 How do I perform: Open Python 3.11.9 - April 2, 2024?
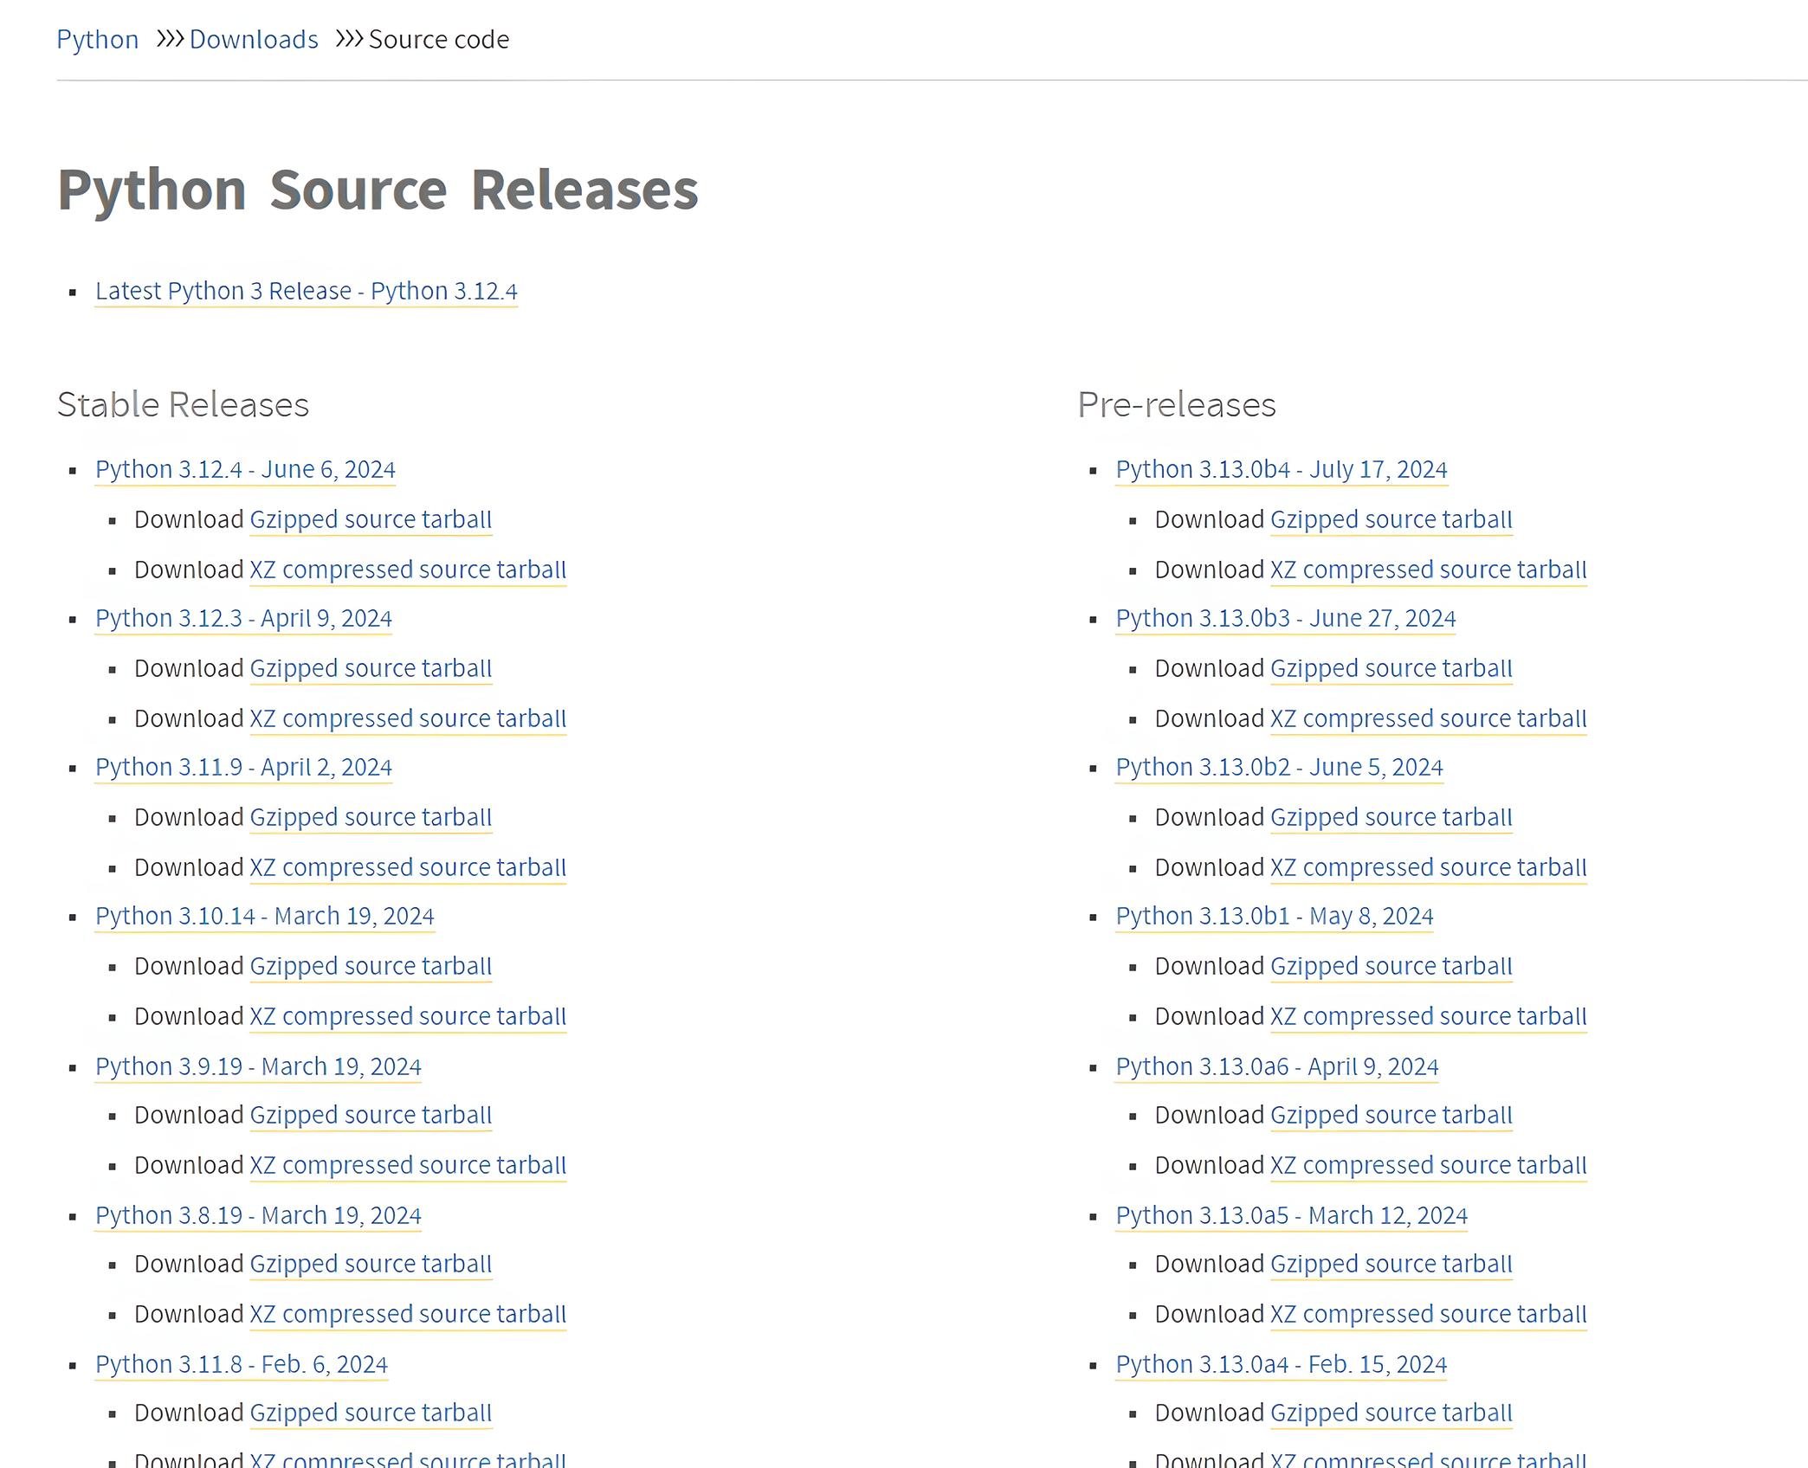tap(243, 767)
